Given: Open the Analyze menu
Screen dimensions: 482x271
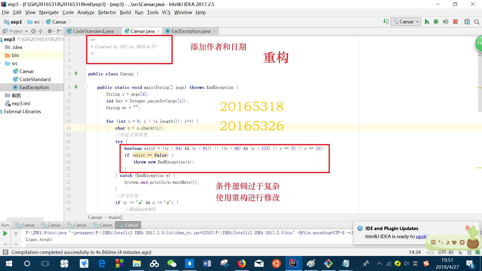Looking at the screenshot, I should 86,12.
